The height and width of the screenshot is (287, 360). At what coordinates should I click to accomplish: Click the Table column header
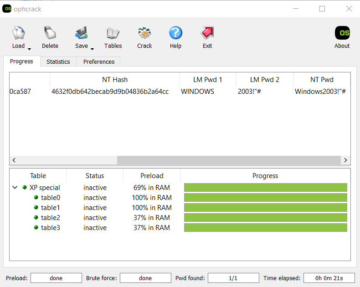(x=38, y=176)
